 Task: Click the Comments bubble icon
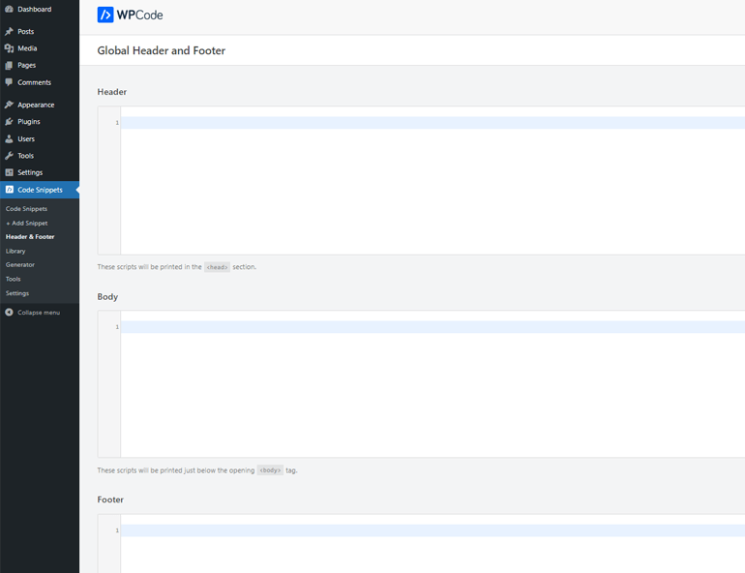[10, 82]
